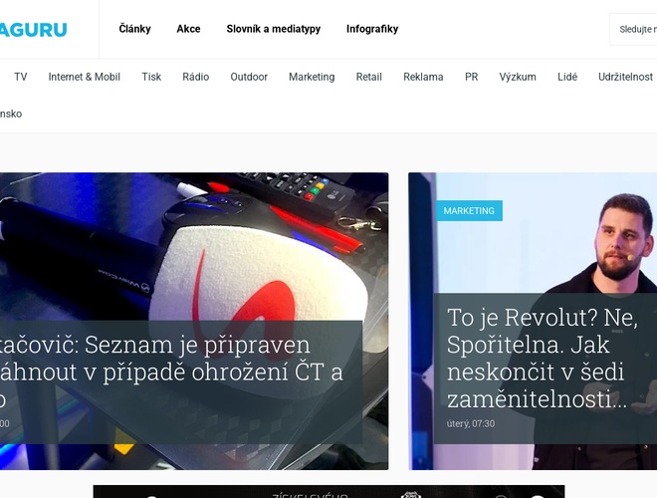Click the blue MARKETING tag on article
The width and height of the screenshot is (657, 498).
469,210
